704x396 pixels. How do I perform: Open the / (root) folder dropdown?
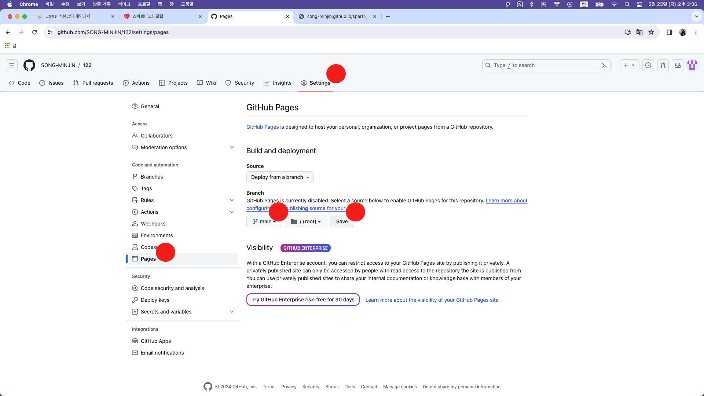pos(306,221)
